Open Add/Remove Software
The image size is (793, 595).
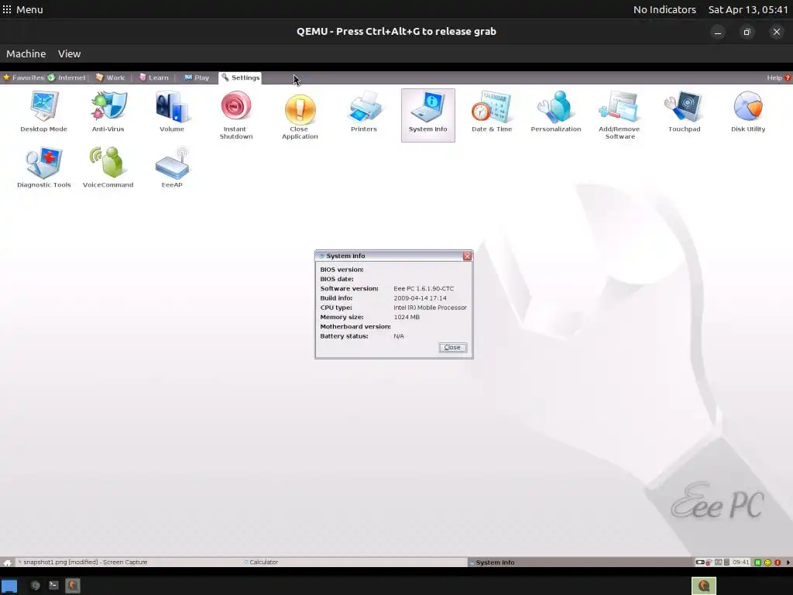(x=620, y=115)
